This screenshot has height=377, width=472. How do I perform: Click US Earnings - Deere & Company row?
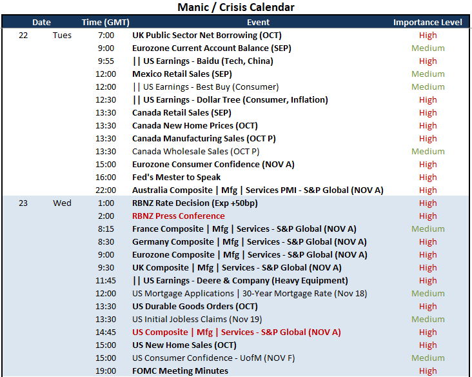click(236, 281)
